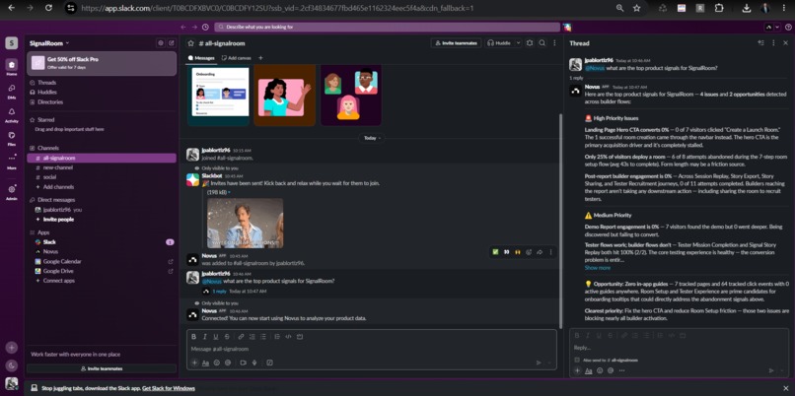The height and width of the screenshot is (396, 795).
Task: Open the Today date jump dropdown
Action: point(372,138)
